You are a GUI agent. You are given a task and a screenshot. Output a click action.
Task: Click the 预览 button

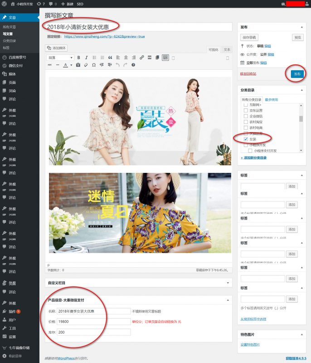298,38
